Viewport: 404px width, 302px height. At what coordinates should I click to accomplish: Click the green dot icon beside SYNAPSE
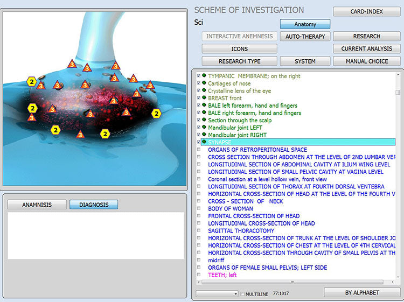pyautogui.click(x=204, y=142)
